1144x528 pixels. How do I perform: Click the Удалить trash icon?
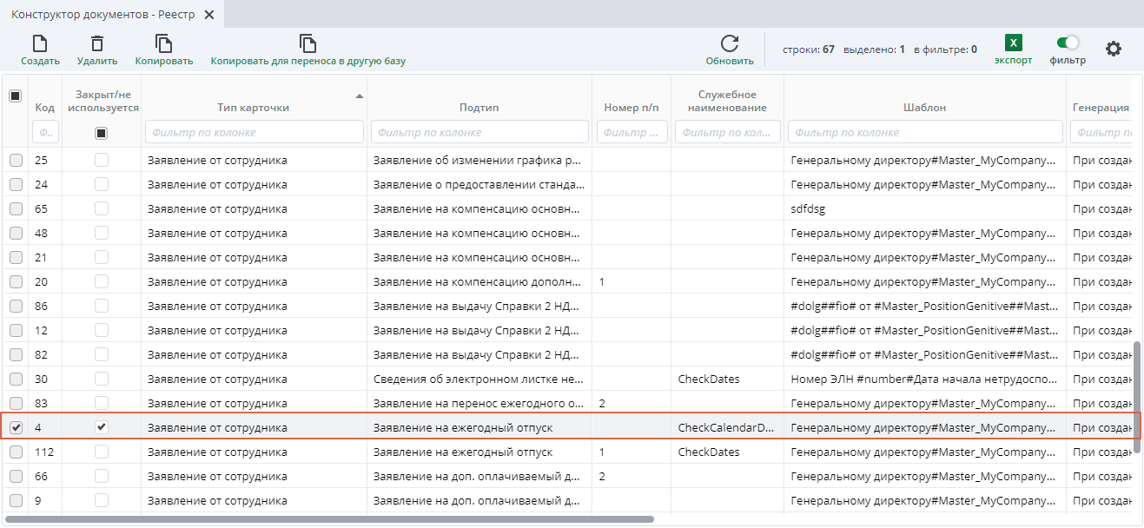[97, 44]
